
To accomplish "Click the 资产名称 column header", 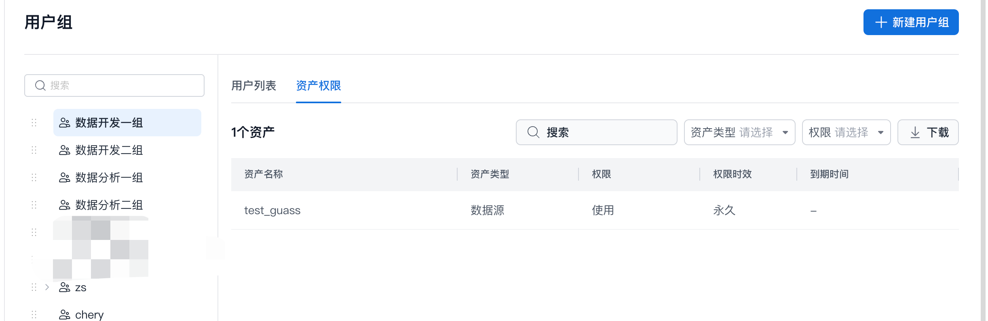I will (264, 174).
